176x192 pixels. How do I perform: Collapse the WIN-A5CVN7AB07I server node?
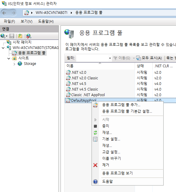coord(3,48)
